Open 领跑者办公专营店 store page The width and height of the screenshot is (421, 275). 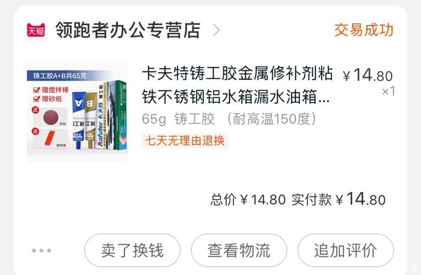pos(128,30)
